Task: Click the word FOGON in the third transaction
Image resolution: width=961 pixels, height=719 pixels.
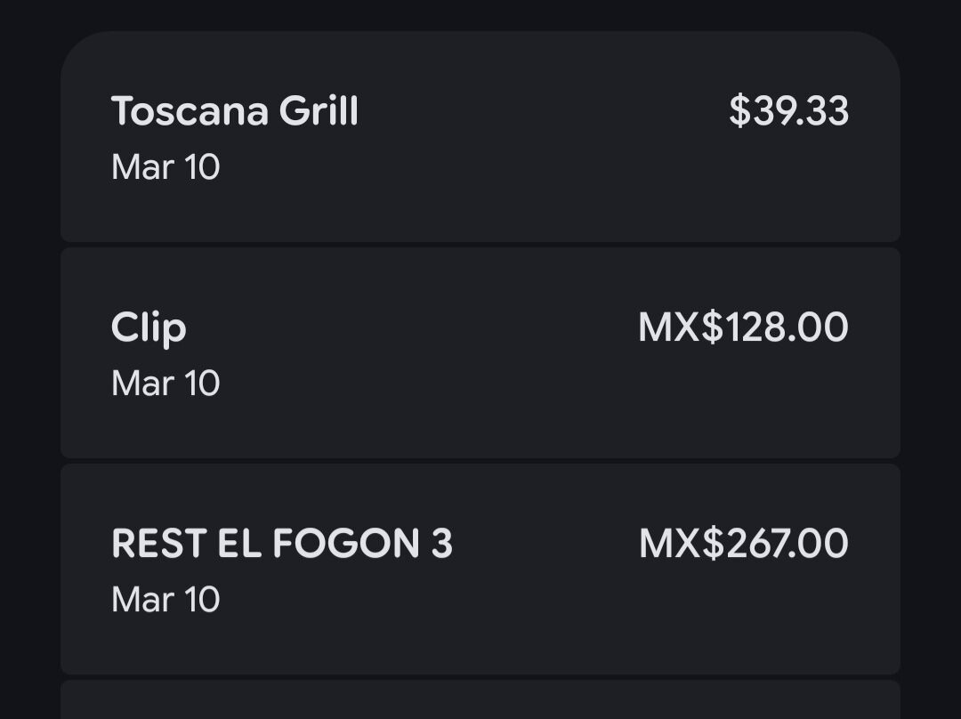Action: 345,544
